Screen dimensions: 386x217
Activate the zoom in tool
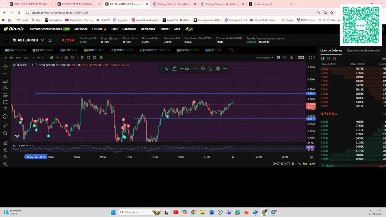(5, 133)
